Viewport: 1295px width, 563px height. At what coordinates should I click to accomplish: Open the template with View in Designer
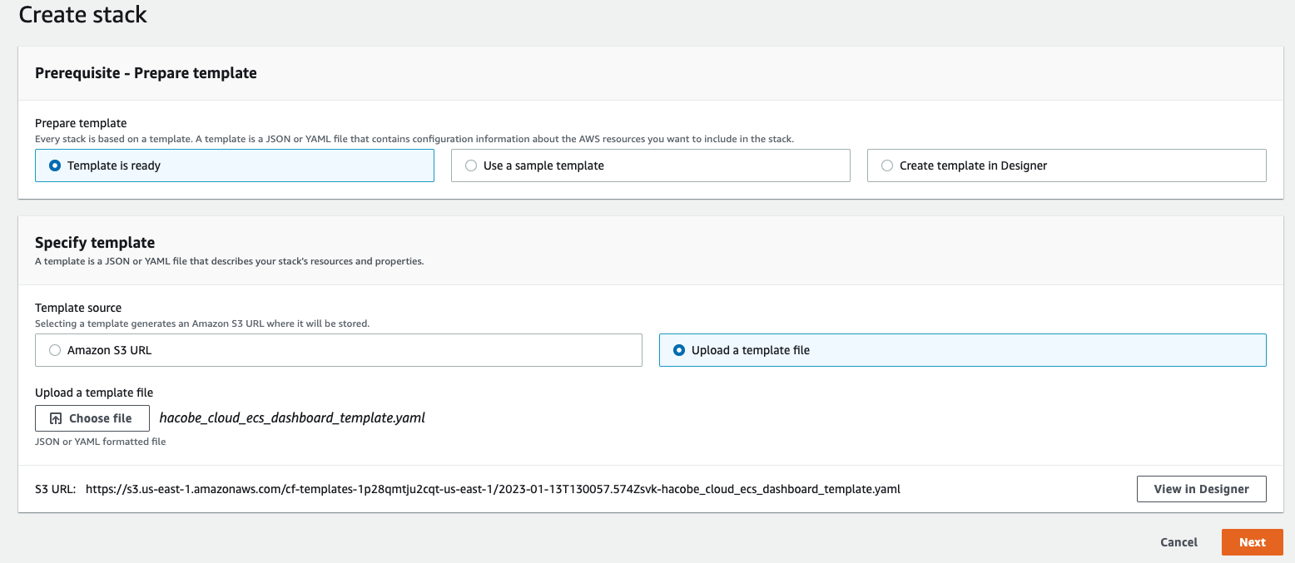[x=1201, y=489]
